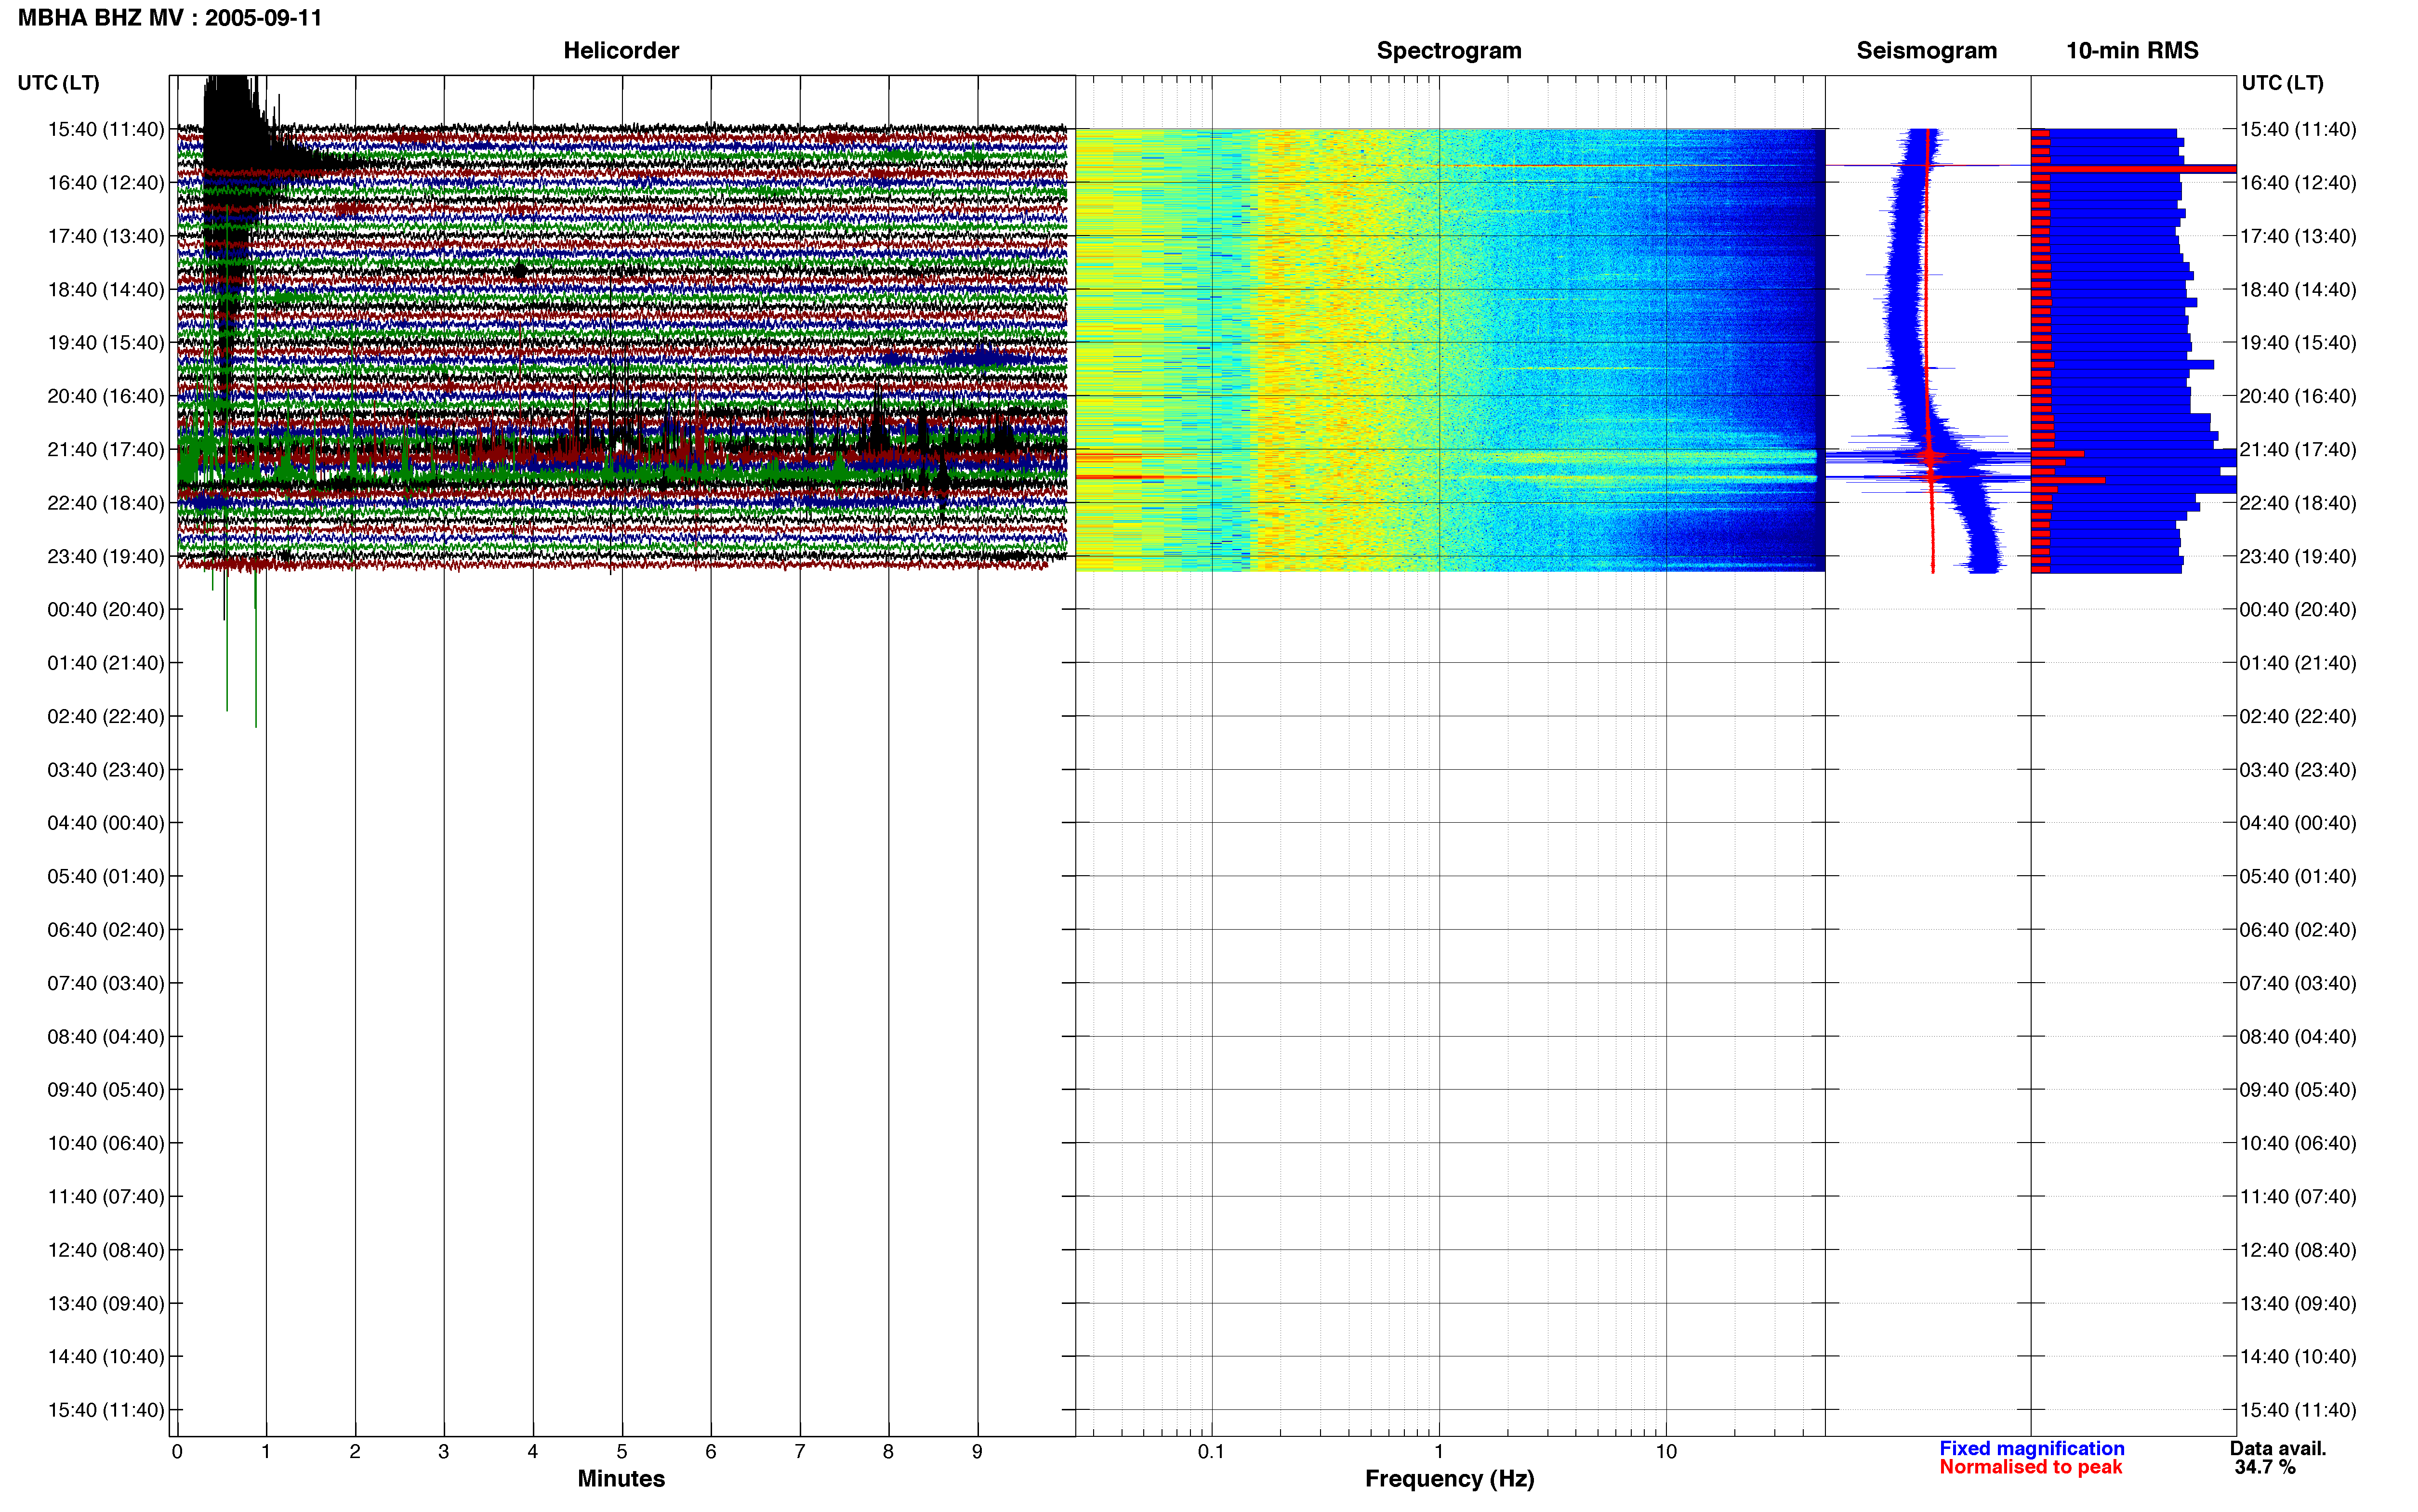The width and height of the screenshot is (2418, 1512).
Task: Click right-side time label '12:40 (08:40)'
Action: click(x=2298, y=1250)
